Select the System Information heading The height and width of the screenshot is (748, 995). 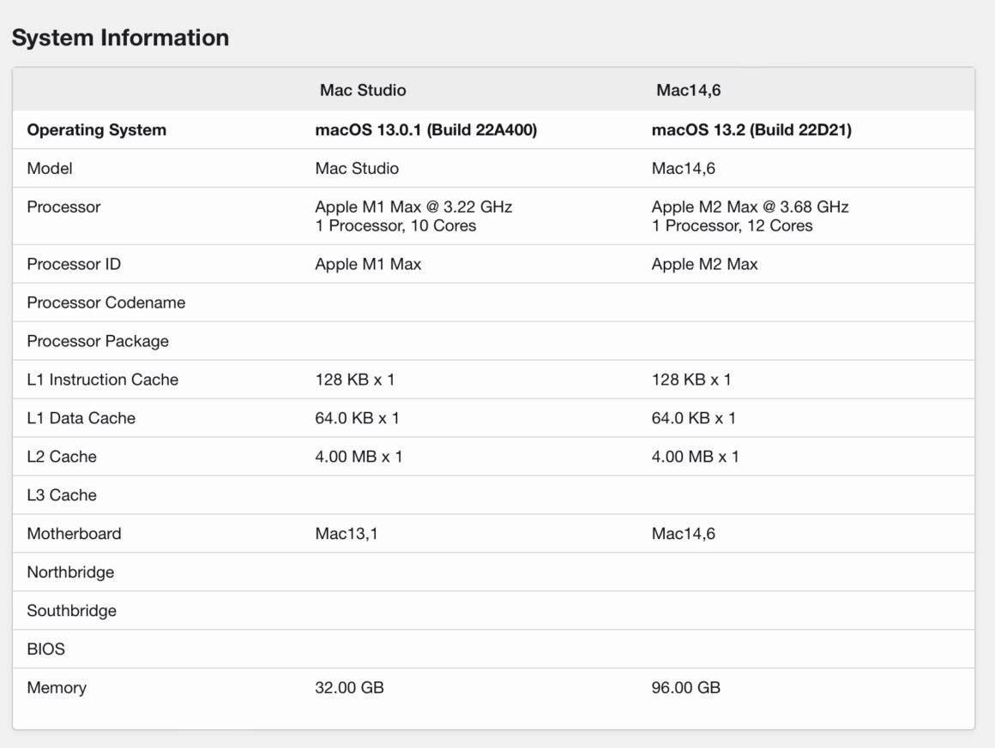(x=120, y=38)
